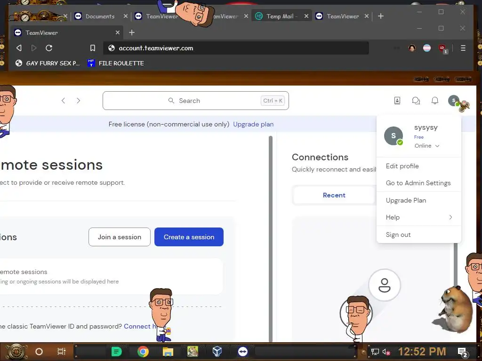Reload the account.teamviewer.com page
The width and height of the screenshot is (482, 361).
(49, 48)
